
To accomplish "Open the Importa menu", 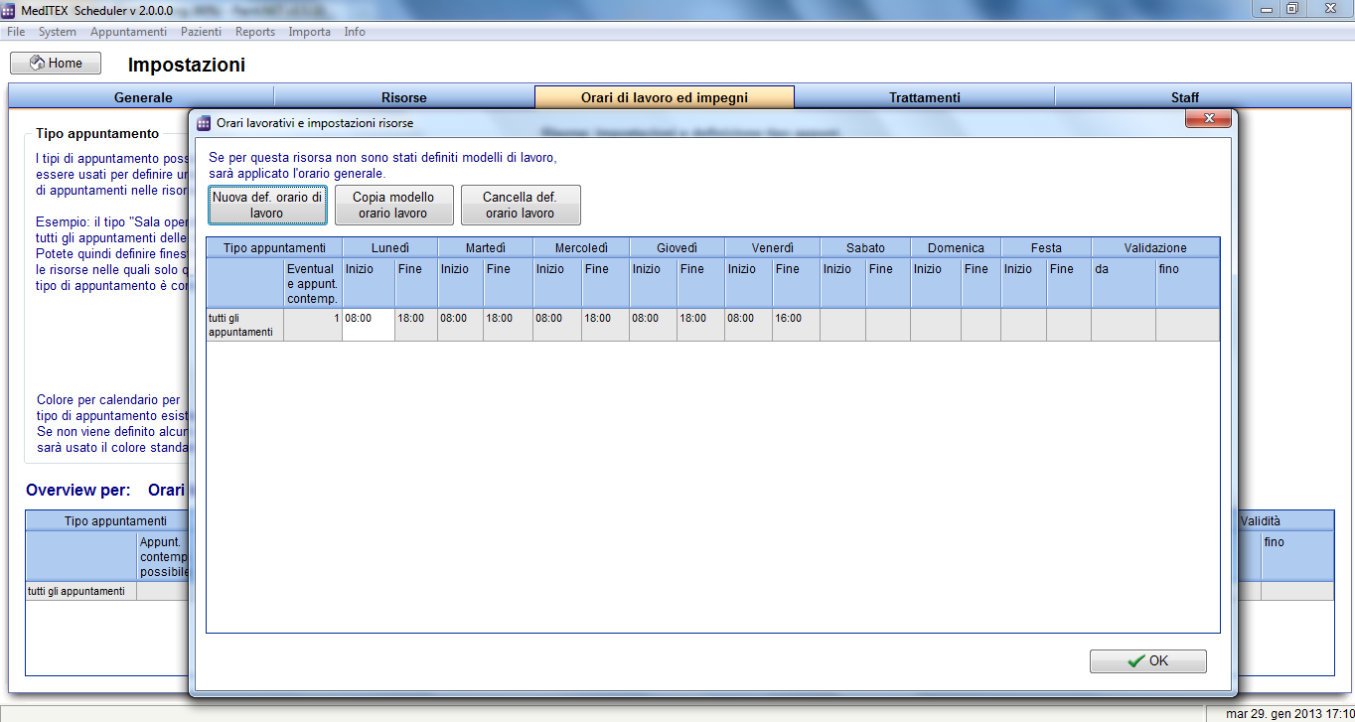I will pos(310,32).
